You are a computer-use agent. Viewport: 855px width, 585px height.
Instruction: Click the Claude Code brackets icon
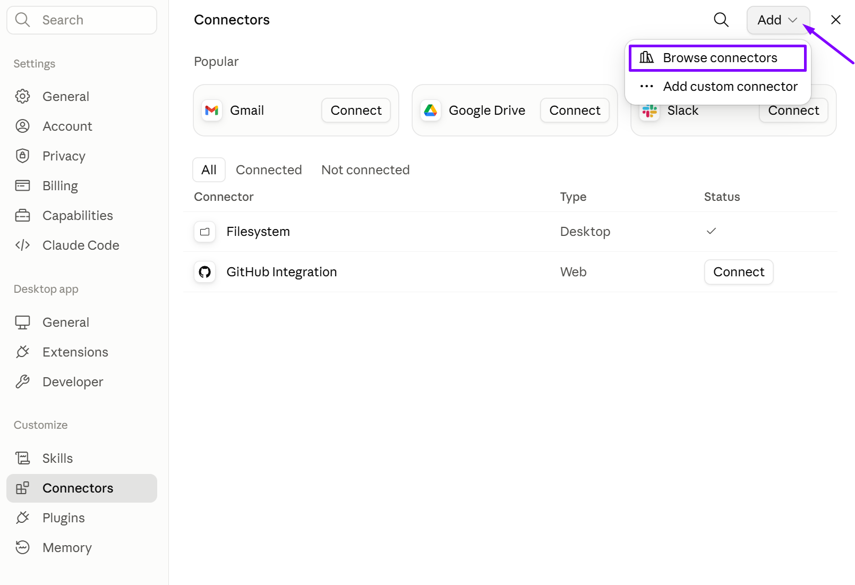coord(22,245)
